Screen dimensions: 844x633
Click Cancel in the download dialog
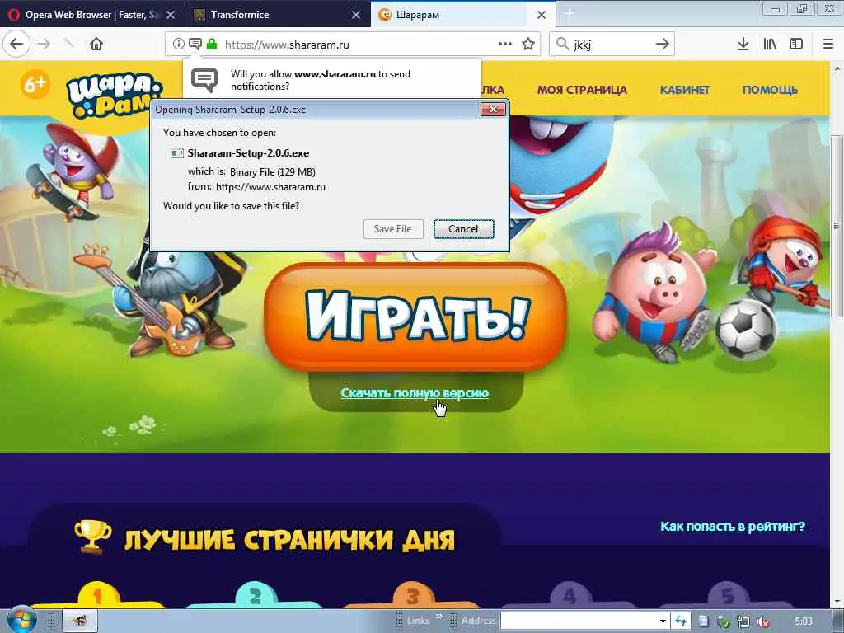coord(463,229)
